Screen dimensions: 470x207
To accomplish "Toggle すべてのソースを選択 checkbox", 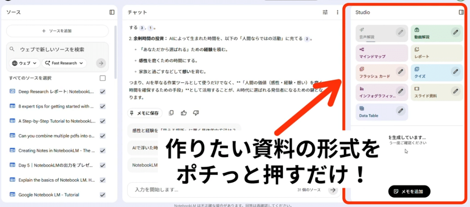I will pos(102,78).
